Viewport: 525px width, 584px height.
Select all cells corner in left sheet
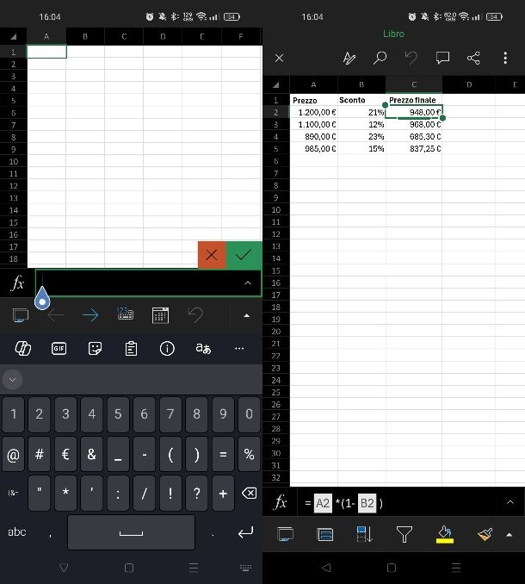pyautogui.click(x=14, y=36)
